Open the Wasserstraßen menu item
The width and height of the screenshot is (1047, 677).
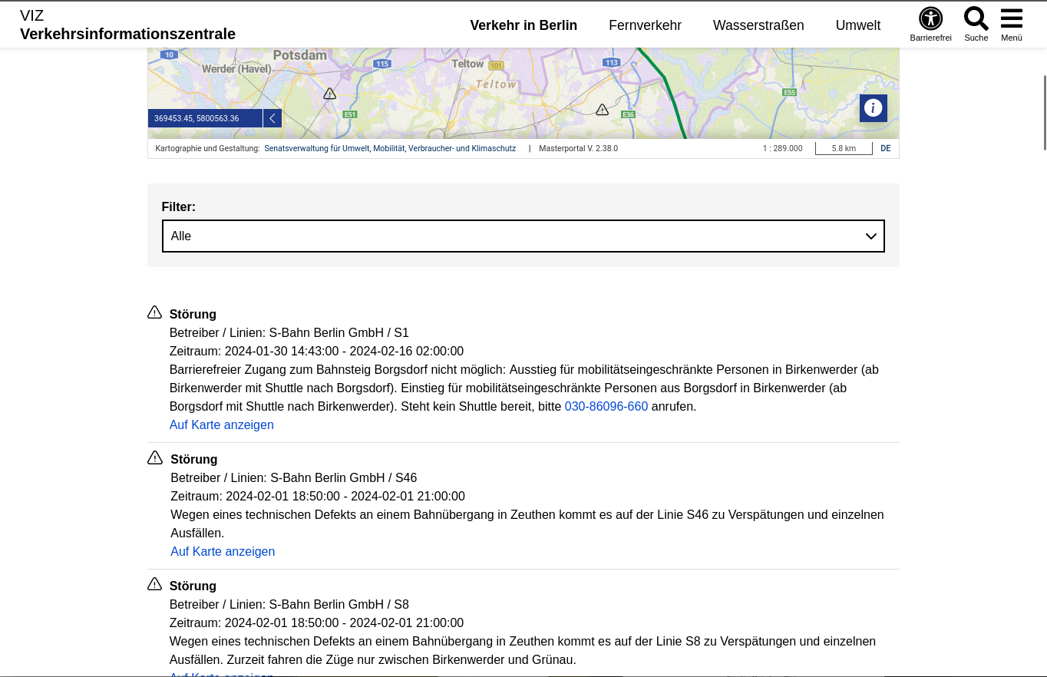point(758,25)
